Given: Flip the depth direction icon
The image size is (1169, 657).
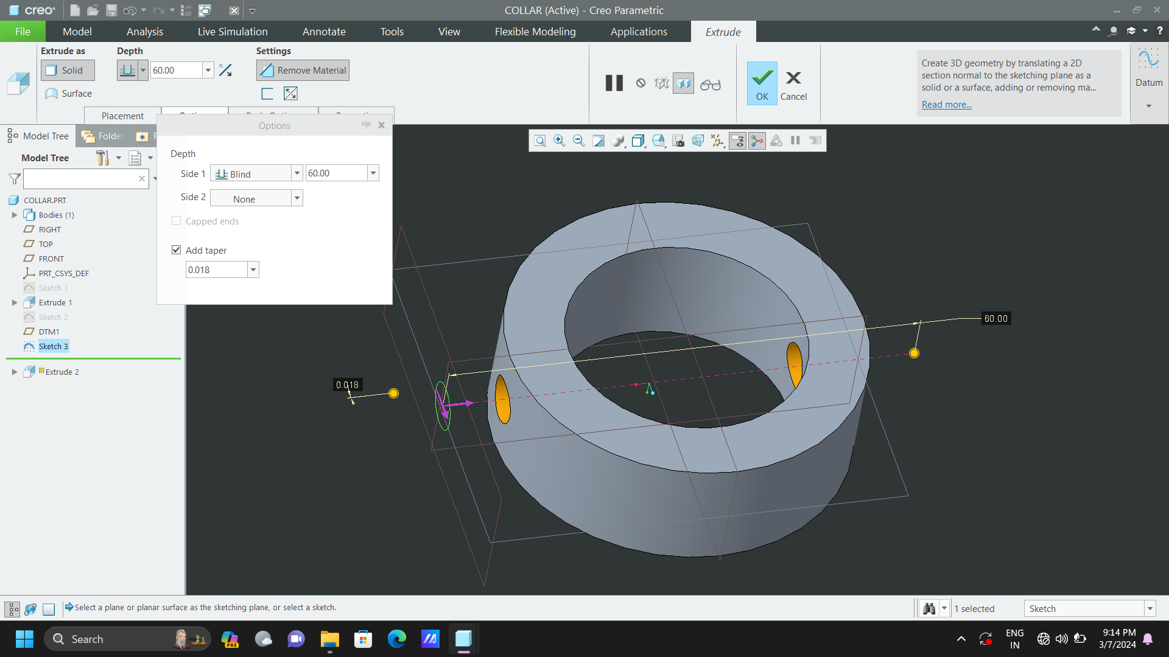Looking at the screenshot, I should 225,71.
